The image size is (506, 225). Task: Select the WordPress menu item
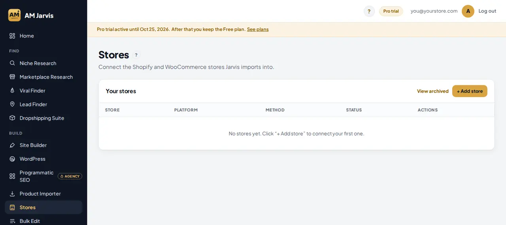(43, 159)
